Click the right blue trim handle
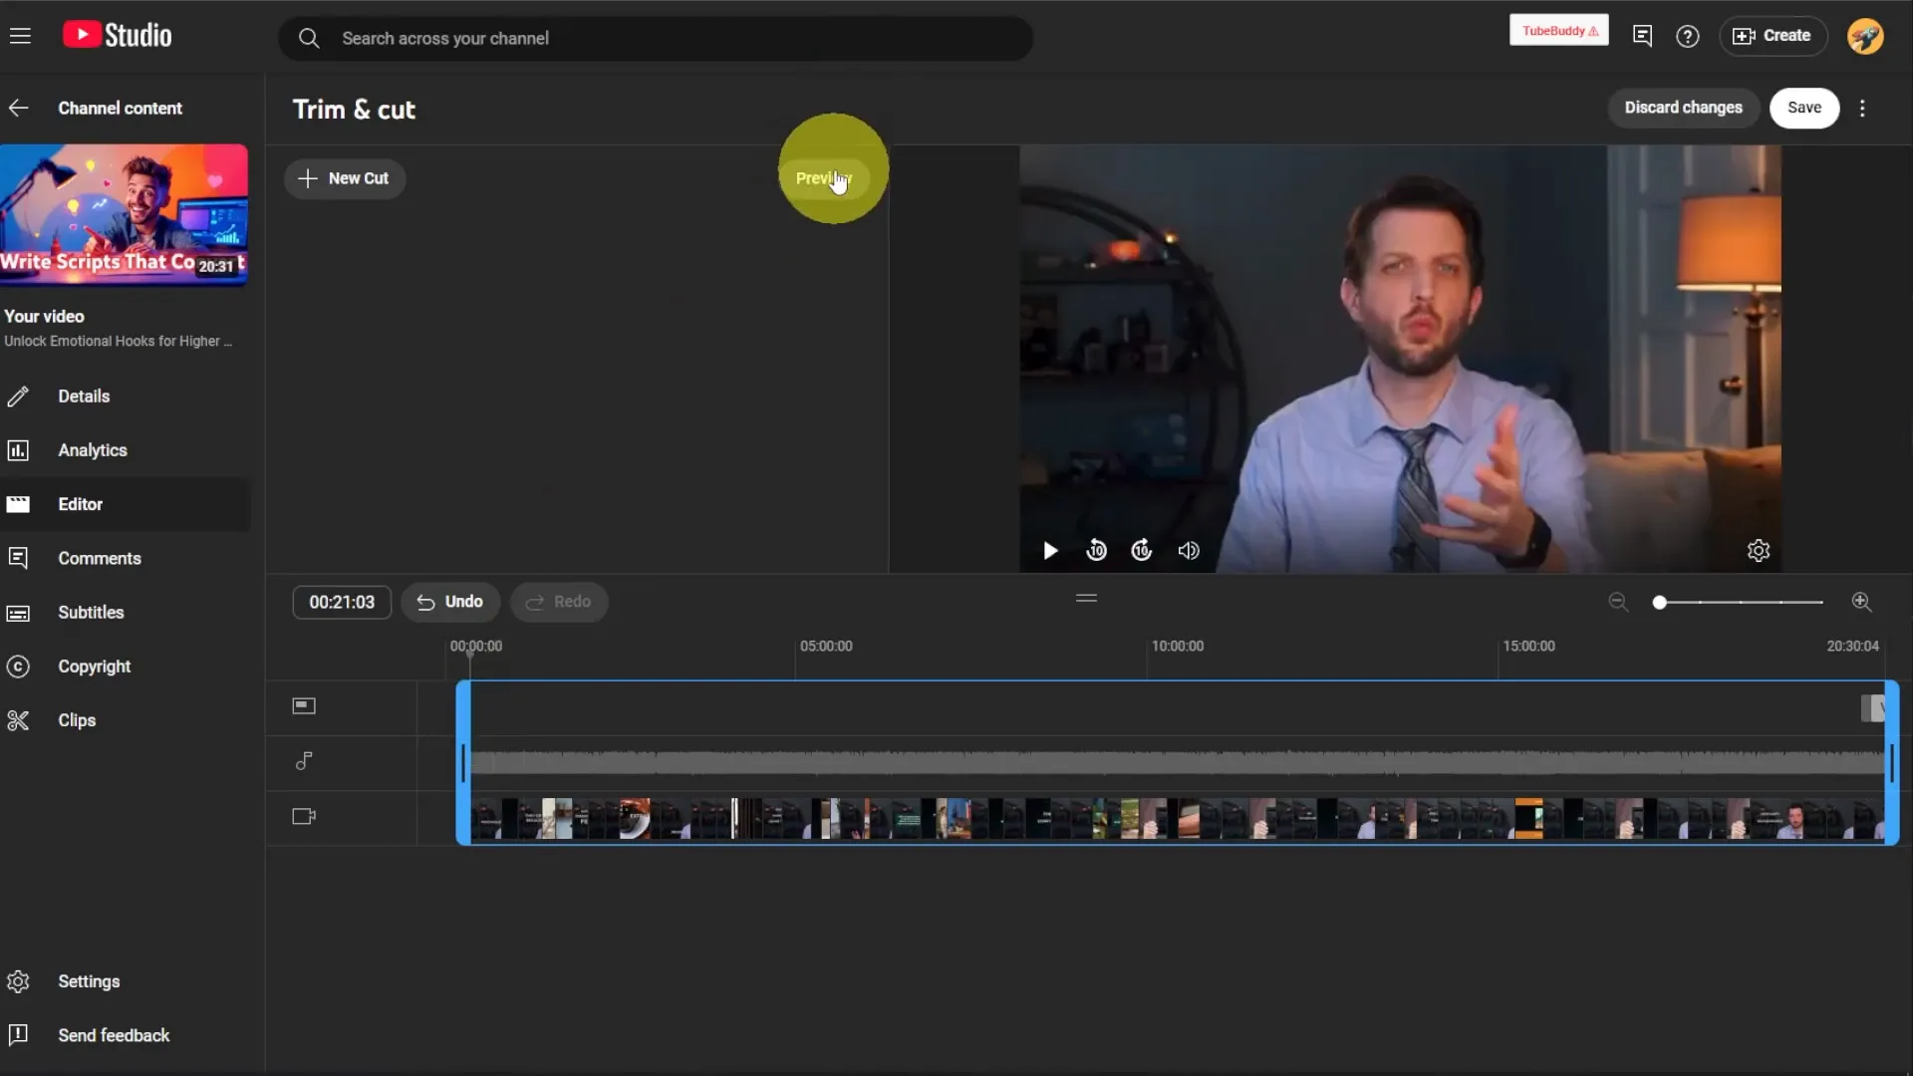Image resolution: width=1913 pixels, height=1076 pixels. [1892, 763]
